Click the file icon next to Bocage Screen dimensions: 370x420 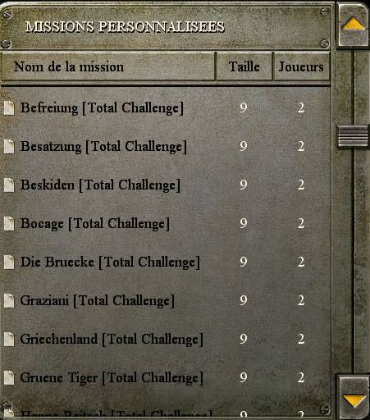click(9, 223)
